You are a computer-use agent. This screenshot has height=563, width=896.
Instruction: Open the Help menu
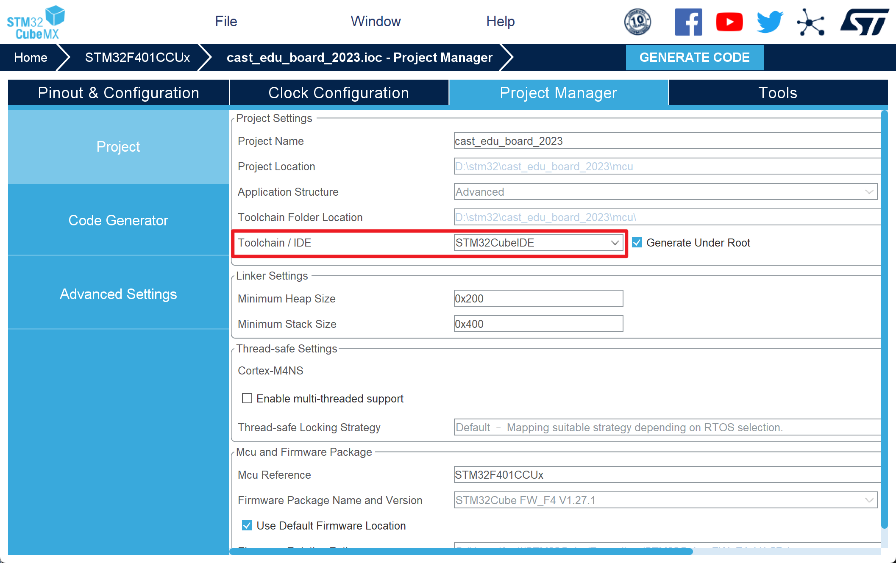coord(500,21)
